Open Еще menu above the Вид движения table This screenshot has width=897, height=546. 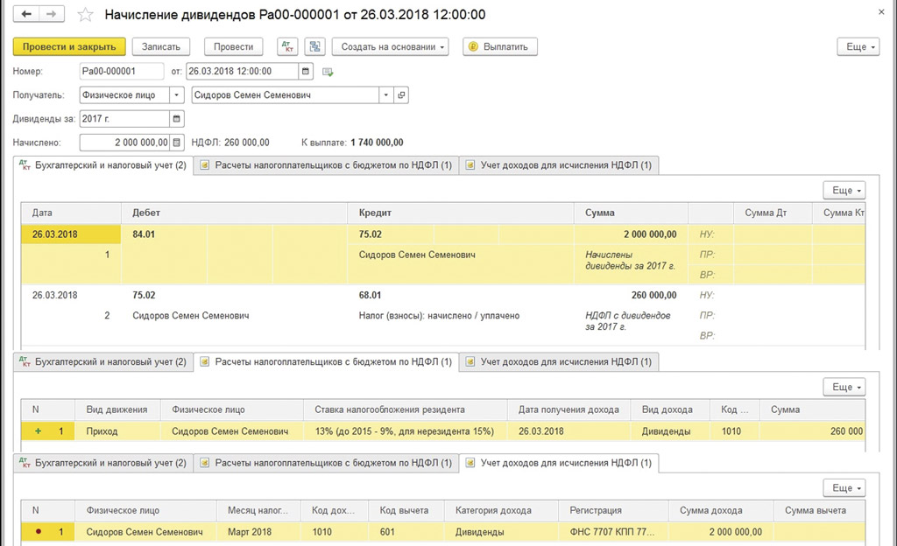pyautogui.click(x=844, y=387)
